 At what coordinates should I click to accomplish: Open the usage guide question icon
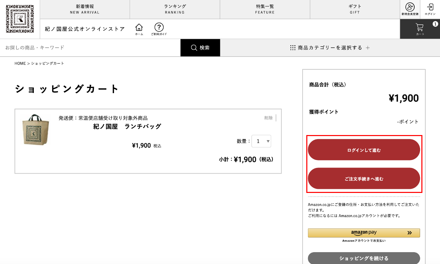[x=159, y=29]
